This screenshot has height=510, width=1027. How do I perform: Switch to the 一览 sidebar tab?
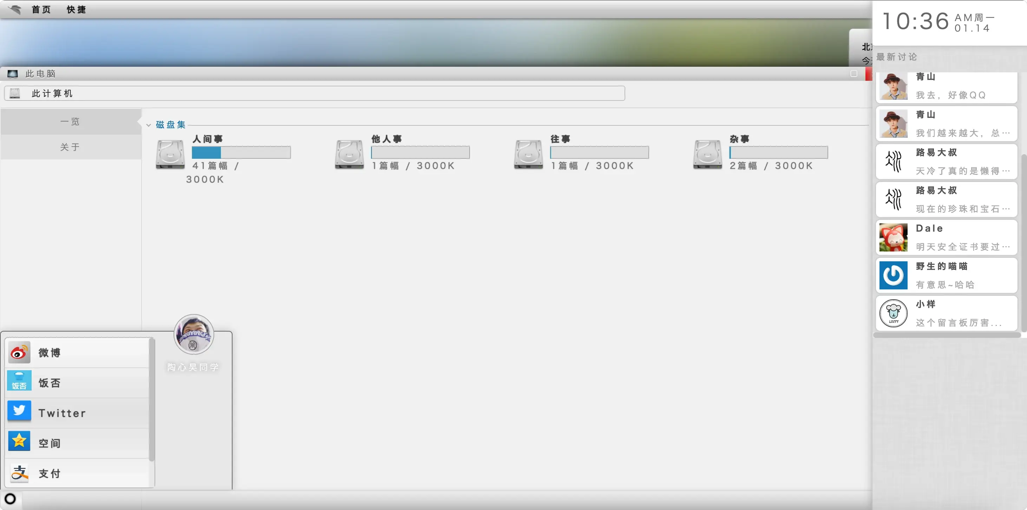click(71, 122)
